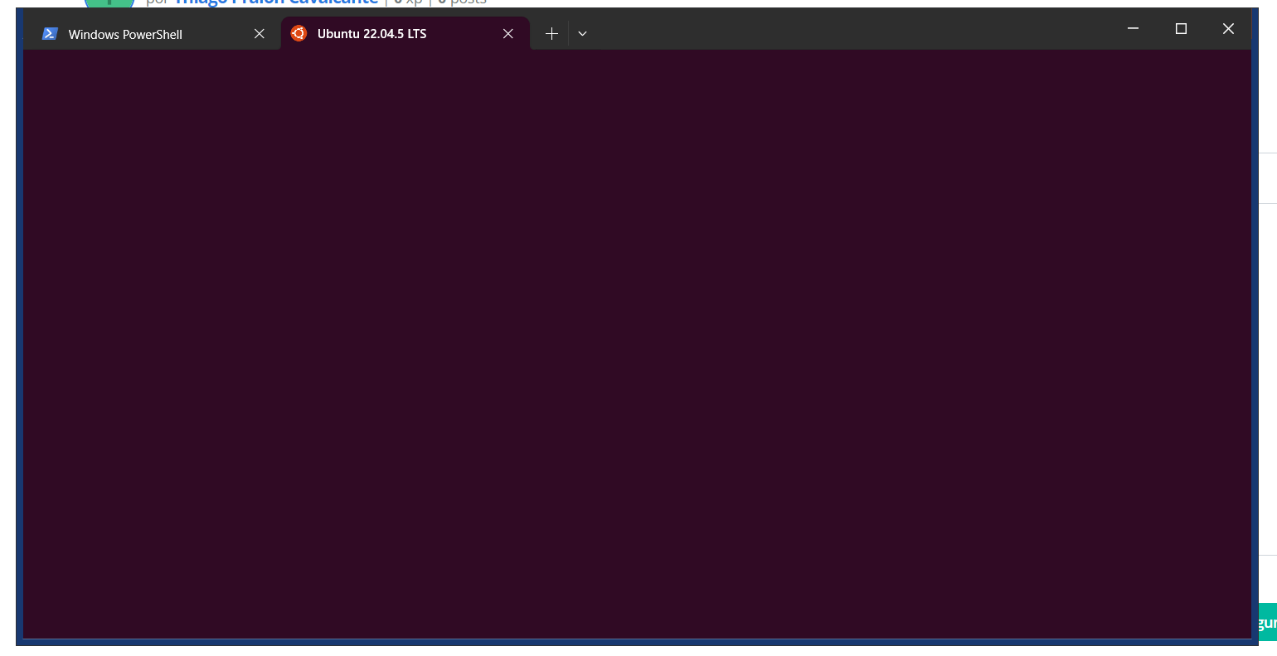Focus the Ubuntu terminal input area
The width and height of the screenshot is (1277, 656).
pyautogui.click(x=637, y=344)
